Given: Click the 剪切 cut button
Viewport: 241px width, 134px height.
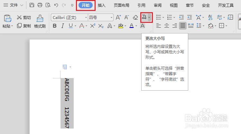Looking at the screenshot, I should point(24,17).
